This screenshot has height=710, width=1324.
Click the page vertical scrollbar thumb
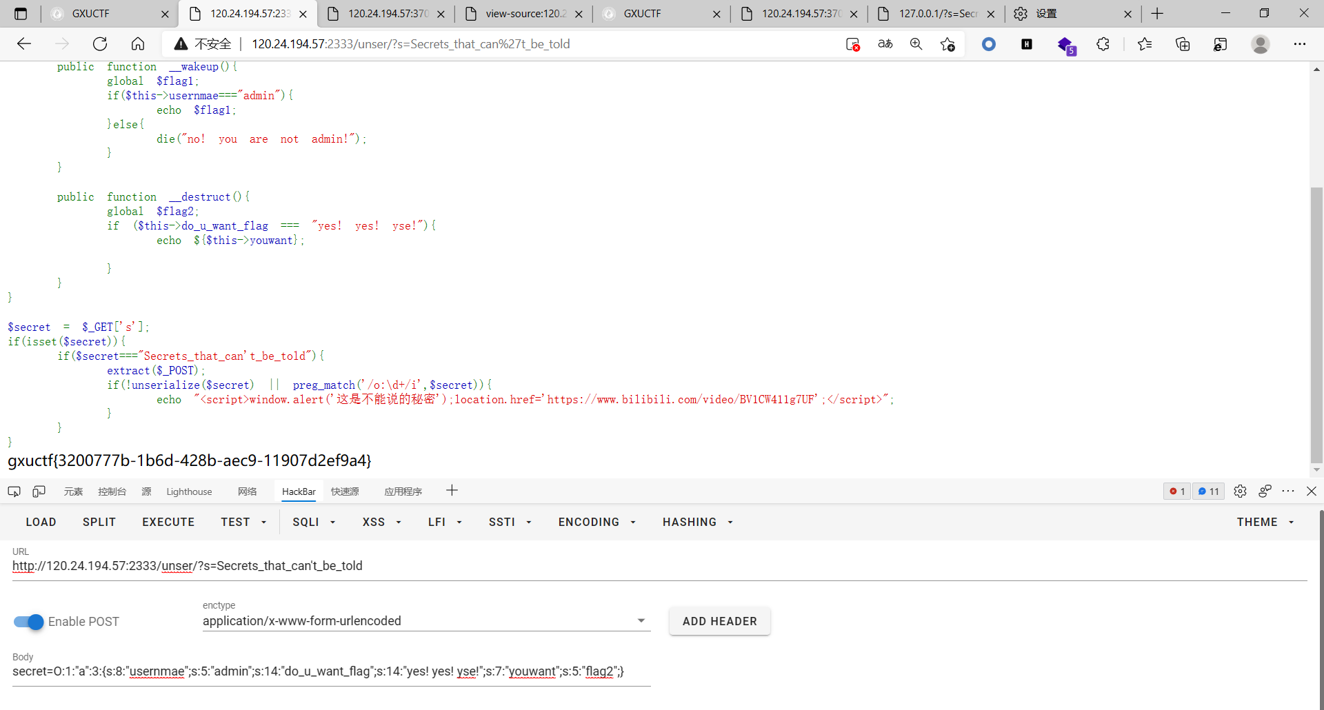coord(1316,324)
